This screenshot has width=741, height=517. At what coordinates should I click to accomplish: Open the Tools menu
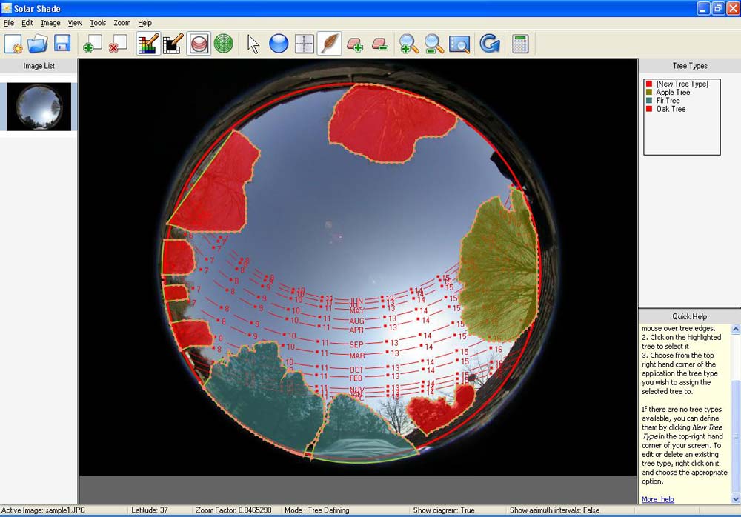(x=98, y=23)
